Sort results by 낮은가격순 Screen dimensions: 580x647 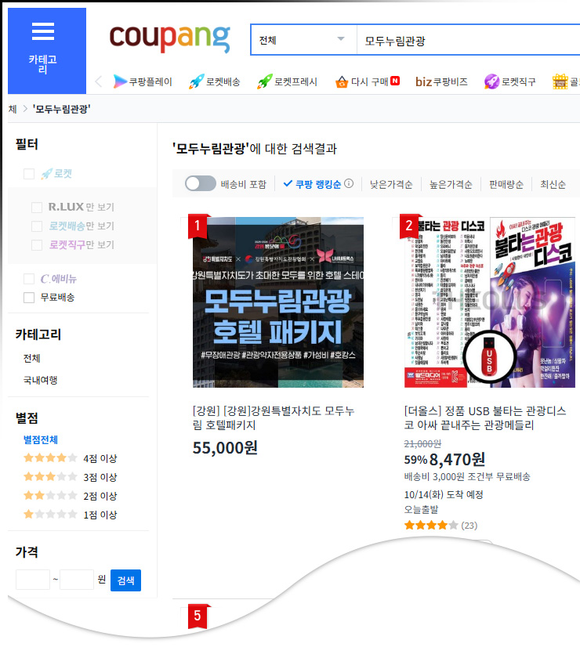click(391, 185)
